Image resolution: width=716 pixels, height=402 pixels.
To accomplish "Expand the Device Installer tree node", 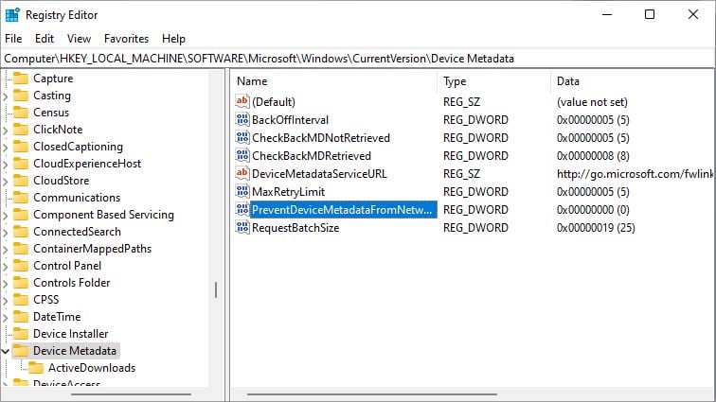I will pos(7,334).
